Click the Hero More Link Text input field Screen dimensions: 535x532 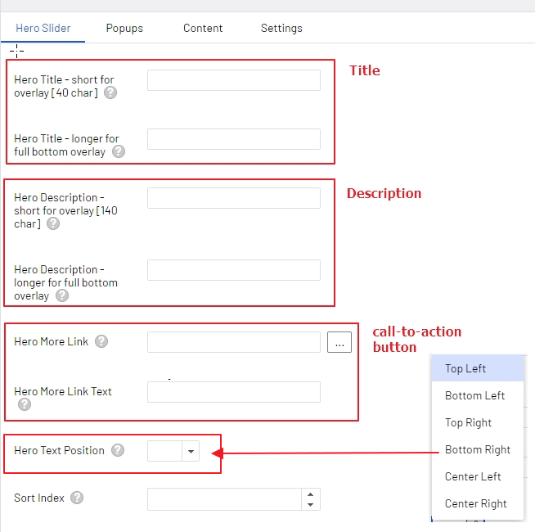coord(233,392)
